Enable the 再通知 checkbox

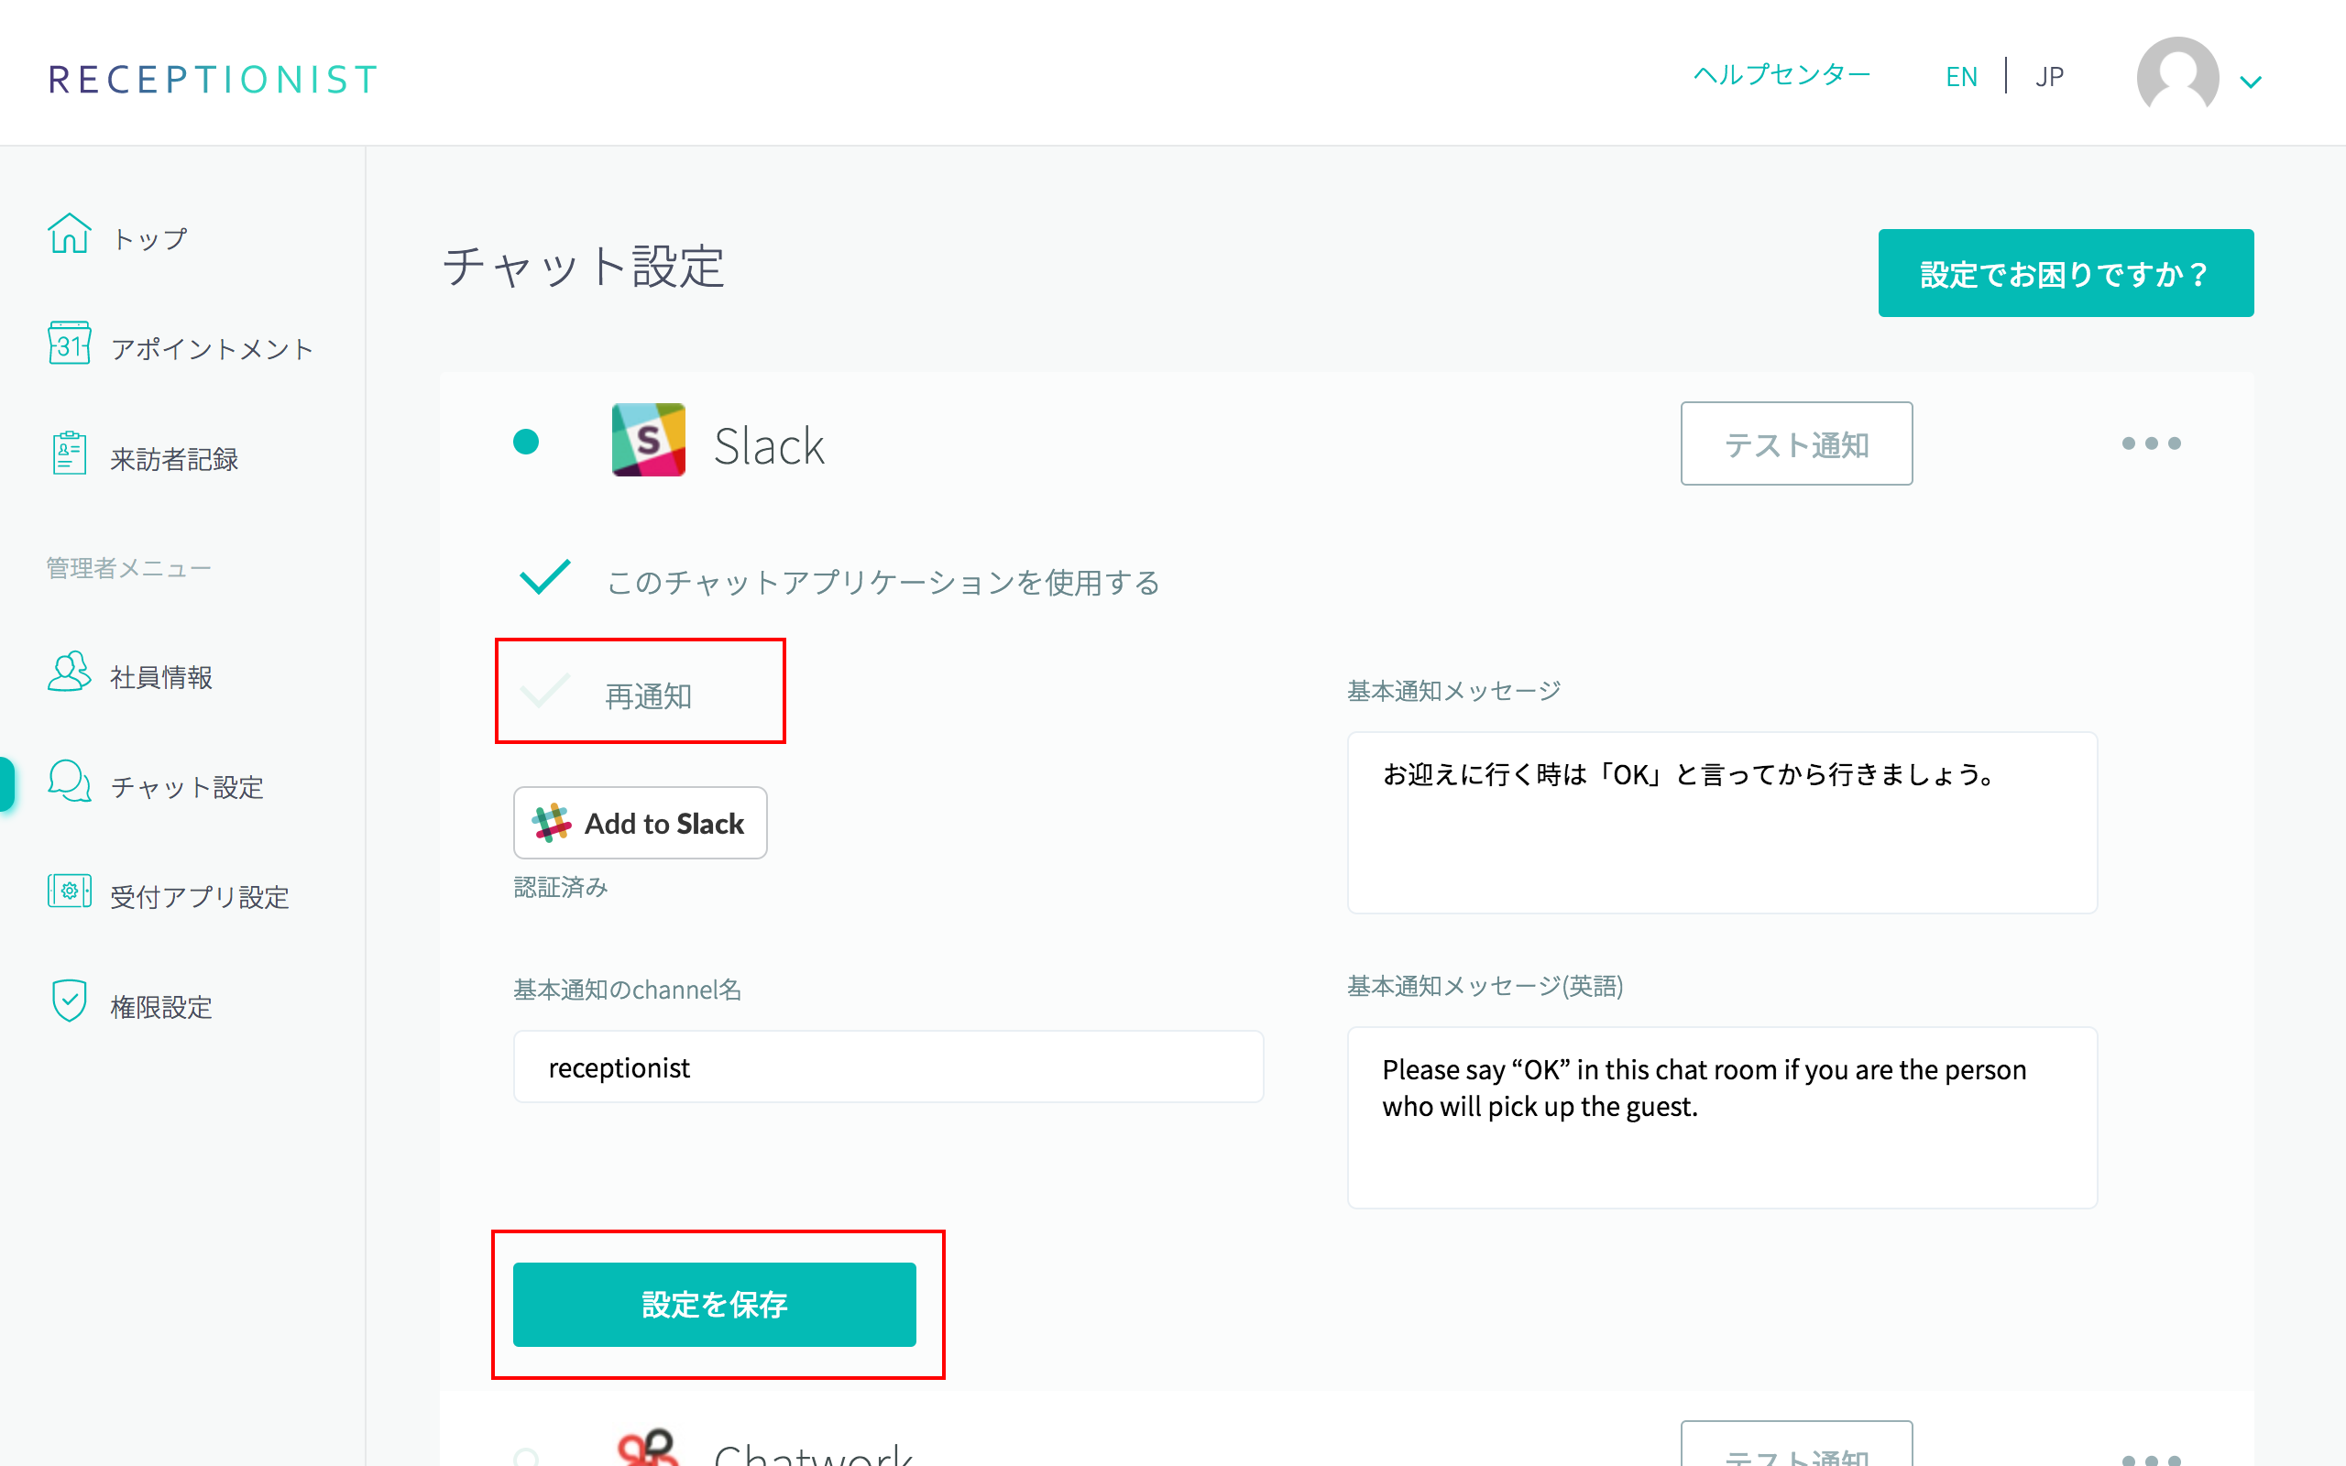click(545, 693)
